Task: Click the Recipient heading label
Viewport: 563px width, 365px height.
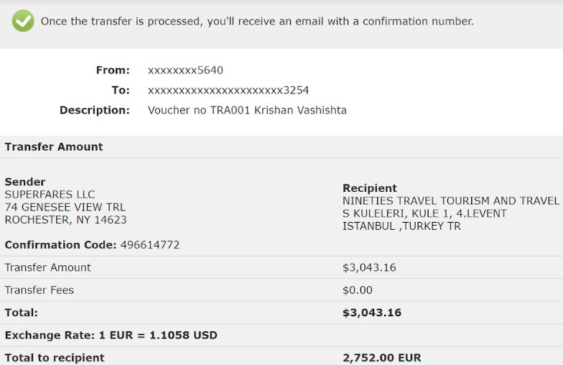Action: (369, 188)
